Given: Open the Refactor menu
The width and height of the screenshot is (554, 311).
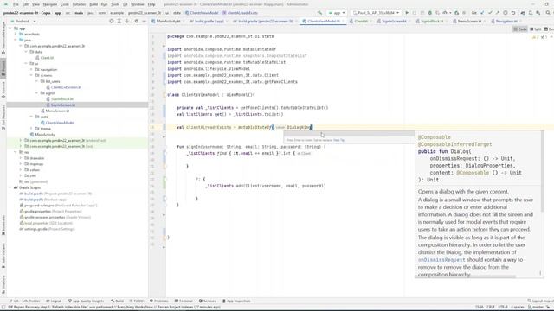Looking at the screenshot, I should (79, 4).
